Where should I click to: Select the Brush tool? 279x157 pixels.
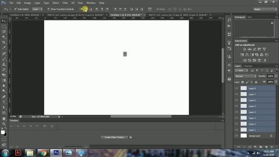[x=4, y=59]
